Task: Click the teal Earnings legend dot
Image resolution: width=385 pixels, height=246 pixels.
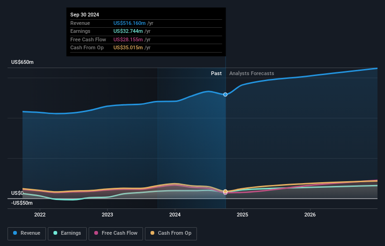Action: pyautogui.click(x=55, y=233)
